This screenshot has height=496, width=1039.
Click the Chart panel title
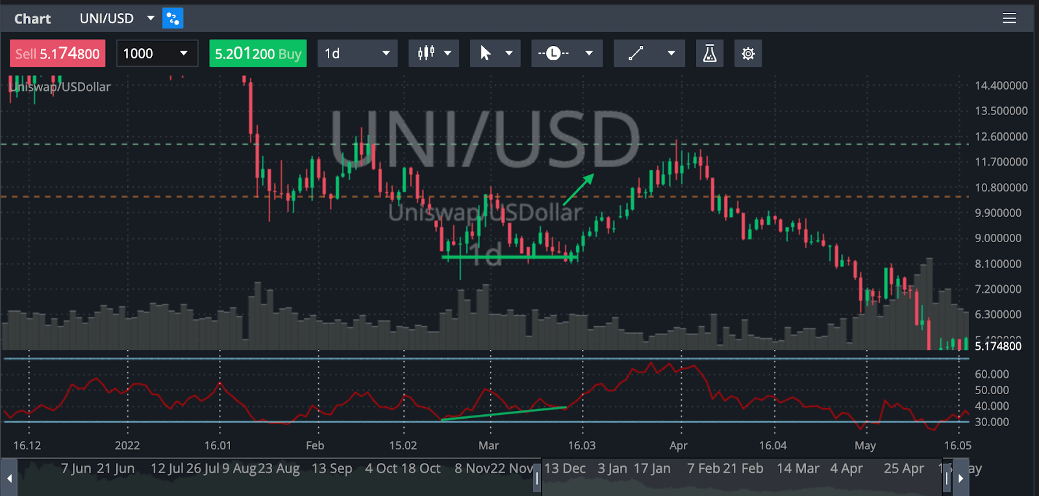pyautogui.click(x=32, y=19)
